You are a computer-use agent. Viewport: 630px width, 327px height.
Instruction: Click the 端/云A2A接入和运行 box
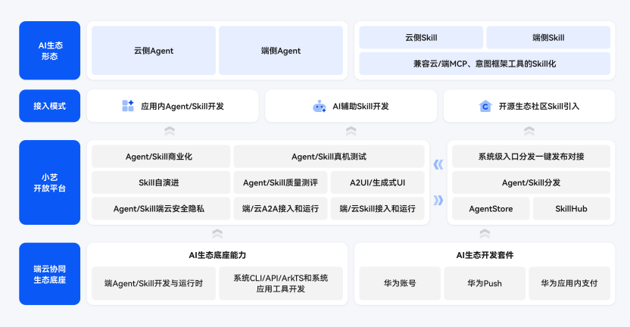pyautogui.click(x=280, y=208)
